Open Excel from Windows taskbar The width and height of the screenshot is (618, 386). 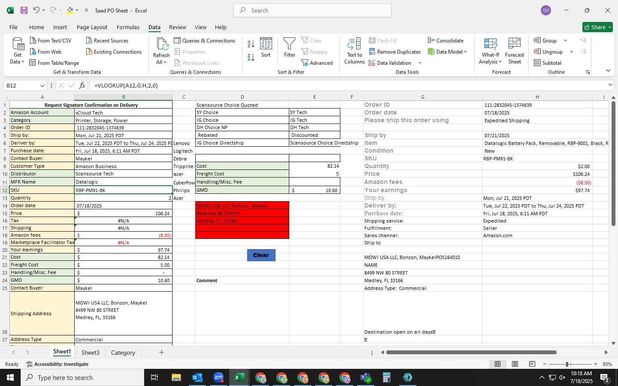click(x=239, y=377)
